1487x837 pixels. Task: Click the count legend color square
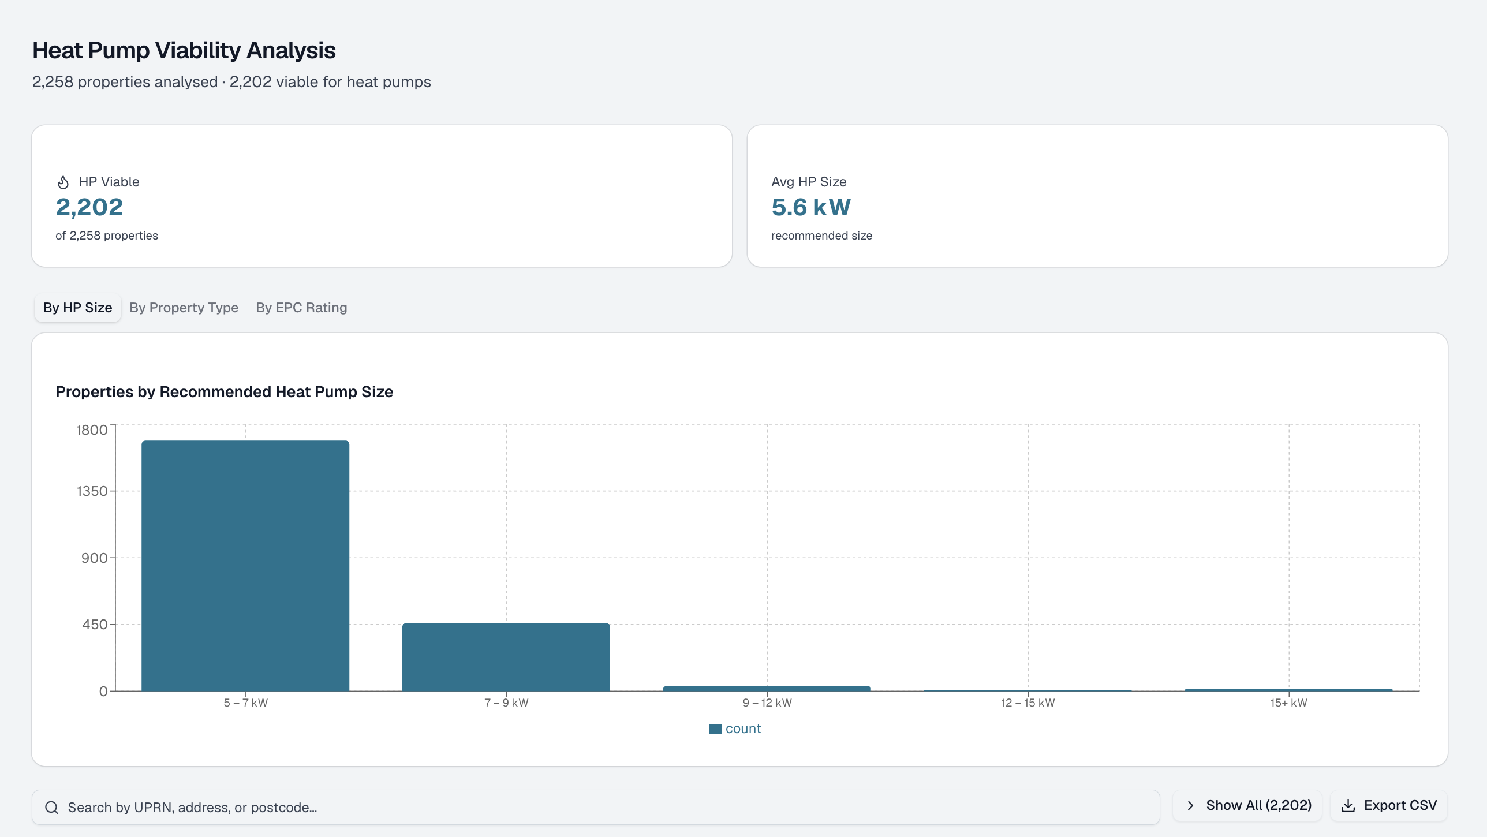[715, 728]
